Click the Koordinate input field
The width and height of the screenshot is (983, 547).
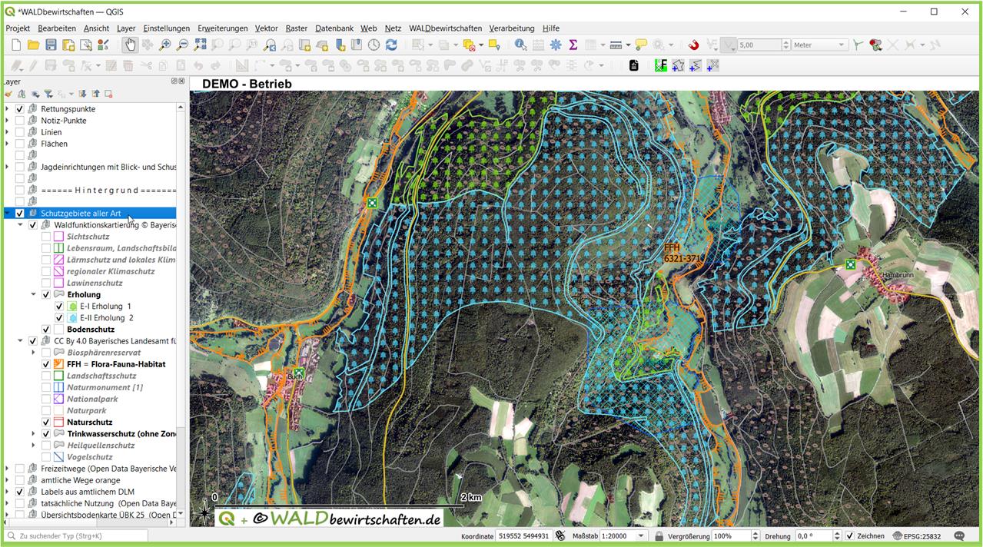(x=523, y=535)
